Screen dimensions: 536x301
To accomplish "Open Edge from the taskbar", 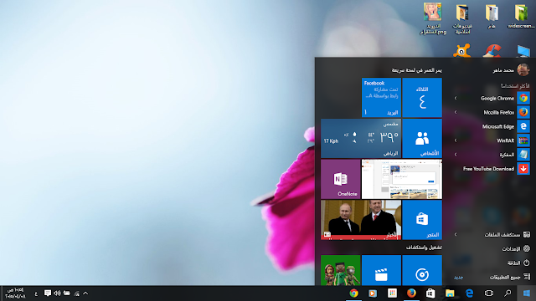I will click(469, 293).
